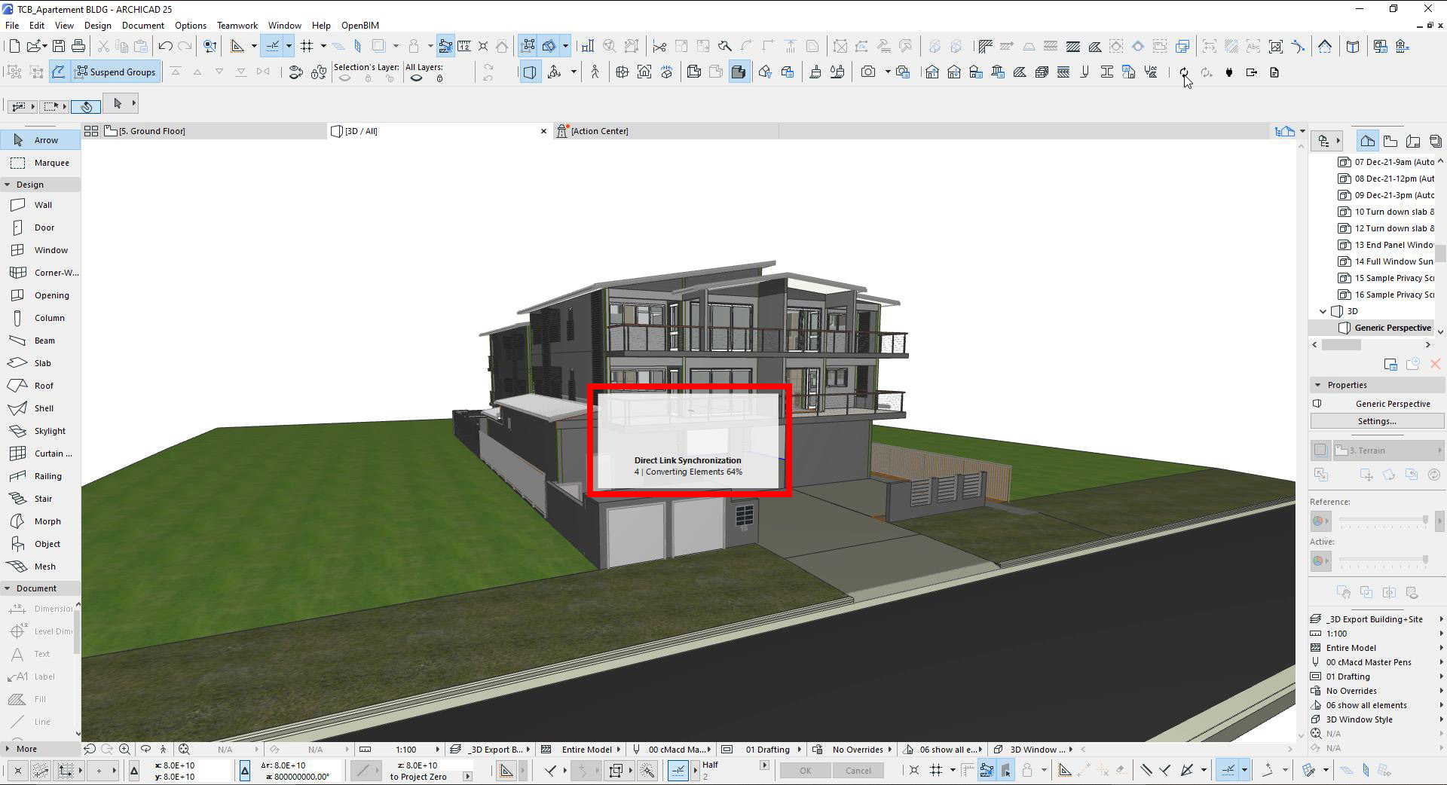Delete the selected Navigator item
Screen dimensions: 1447x785
[1435, 365]
